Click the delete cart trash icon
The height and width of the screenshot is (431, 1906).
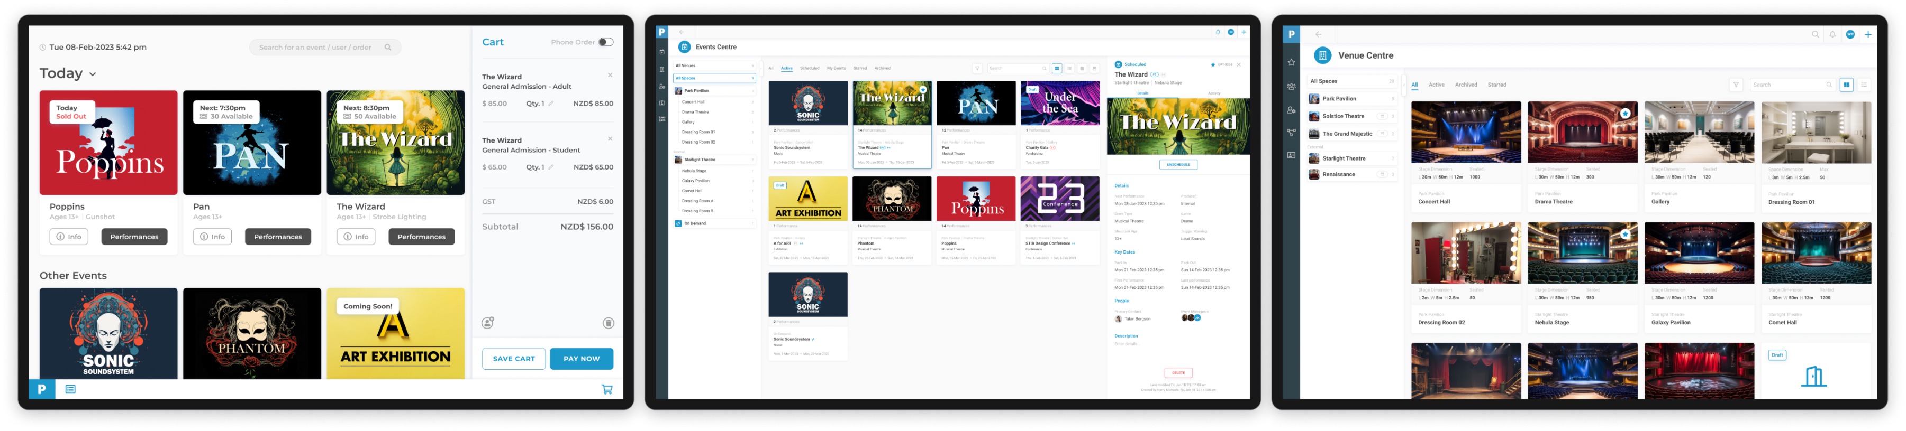pos(608,323)
